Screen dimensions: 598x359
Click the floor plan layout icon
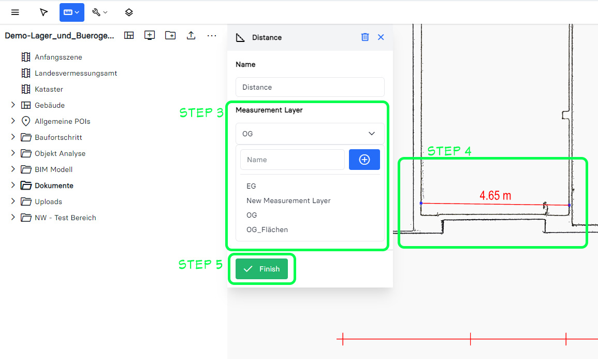click(x=129, y=35)
